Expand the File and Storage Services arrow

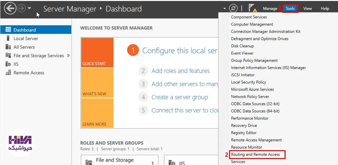point(69,55)
